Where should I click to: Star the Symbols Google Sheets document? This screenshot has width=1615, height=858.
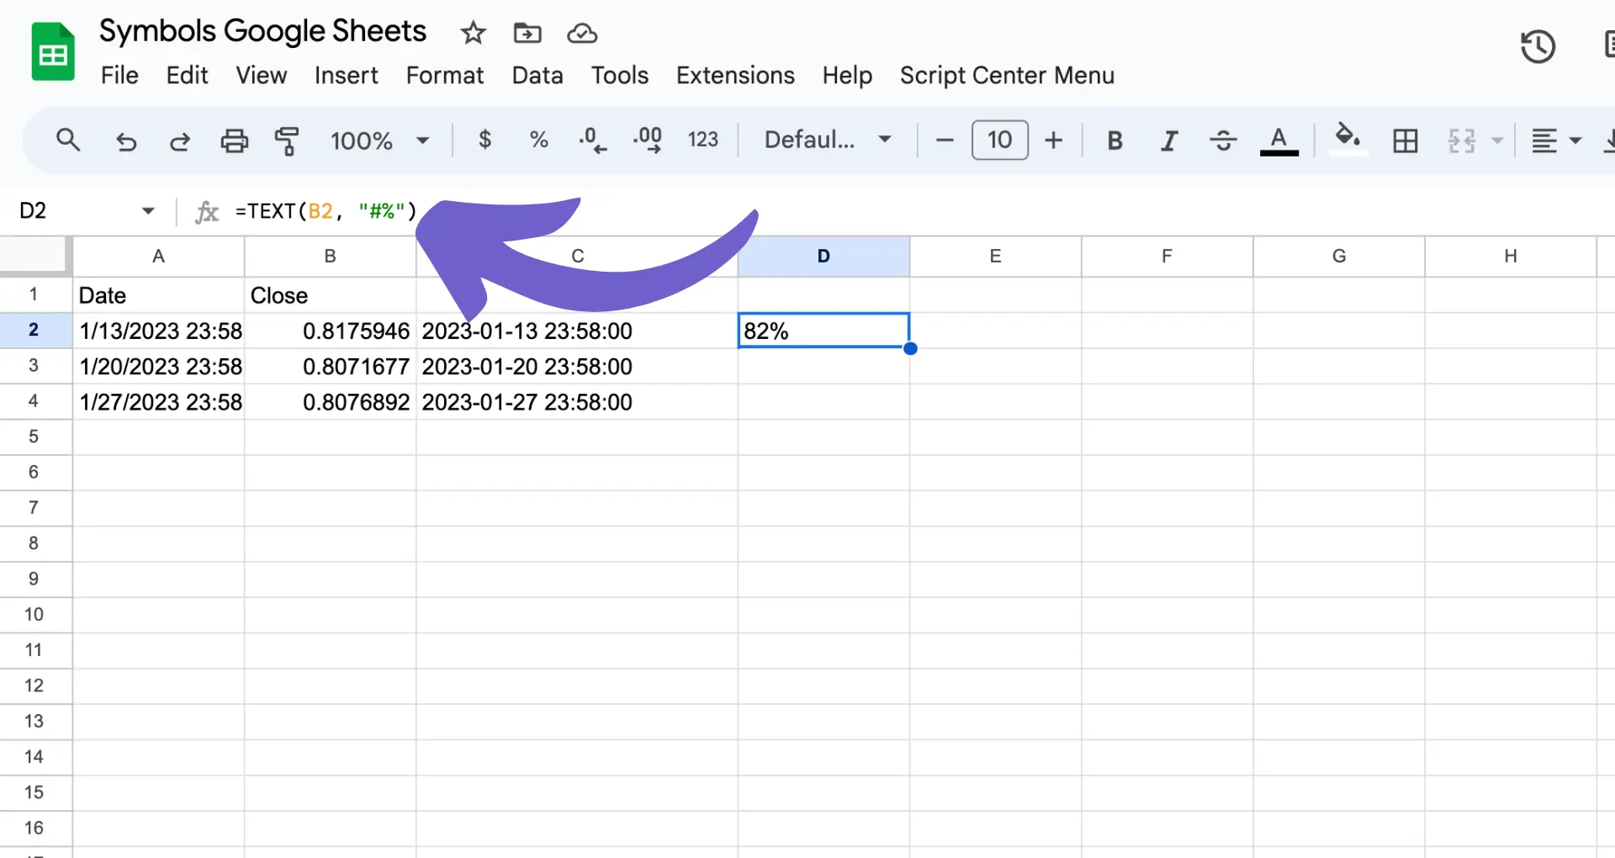pyautogui.click(x=473, y=33)
